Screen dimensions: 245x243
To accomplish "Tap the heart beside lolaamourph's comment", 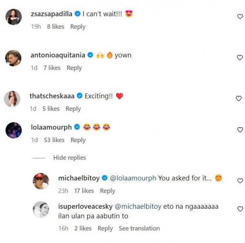I will pyautogui.click(x=240, y=130).
